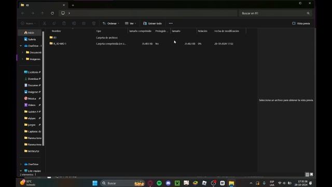Open the Ver dropdown
The width and height of the screenshot is (332, 187).
130,23
